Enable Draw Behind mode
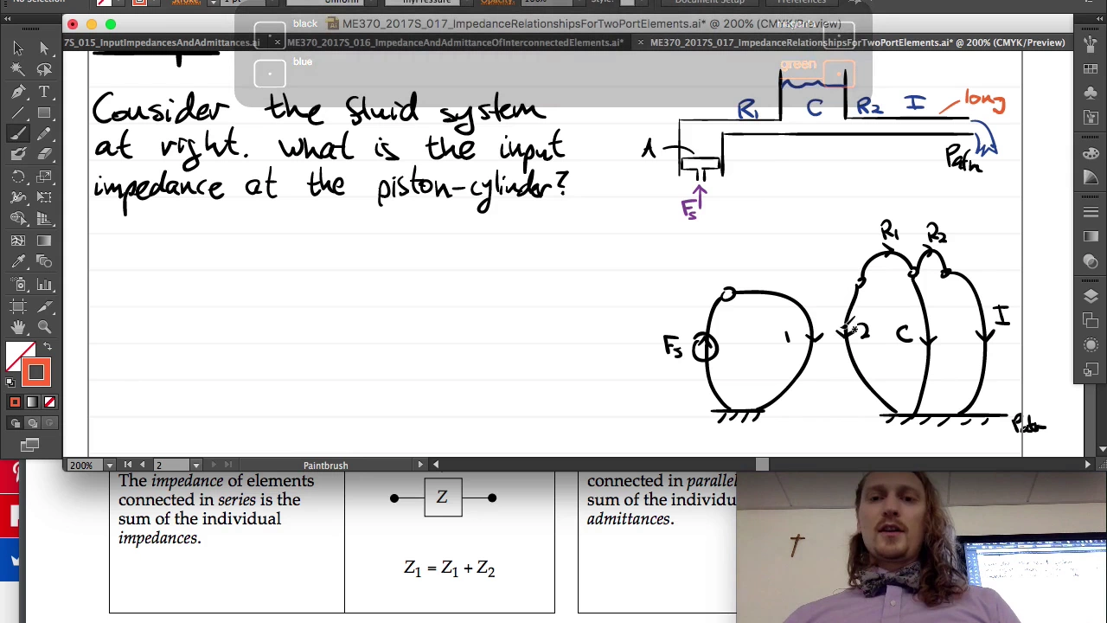This screenshot has height=623, width=1107. click(x=32, y=423)
